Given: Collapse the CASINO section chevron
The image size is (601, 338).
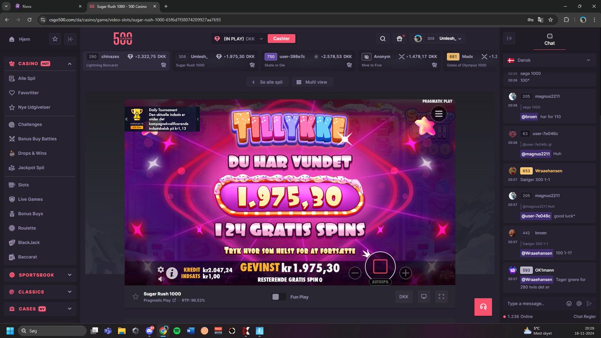Looking at the screenshot, I should 70,64.
